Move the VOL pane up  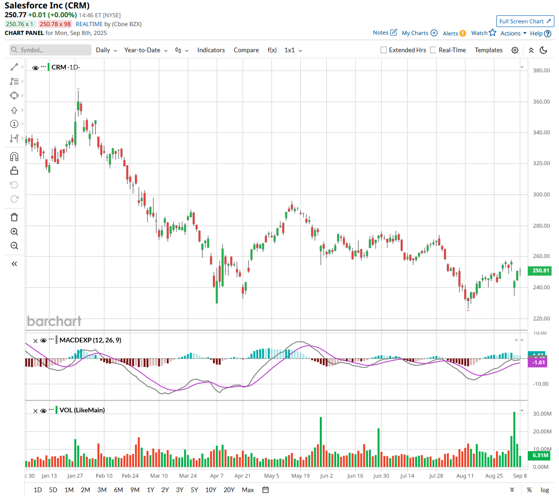[522, 411]
